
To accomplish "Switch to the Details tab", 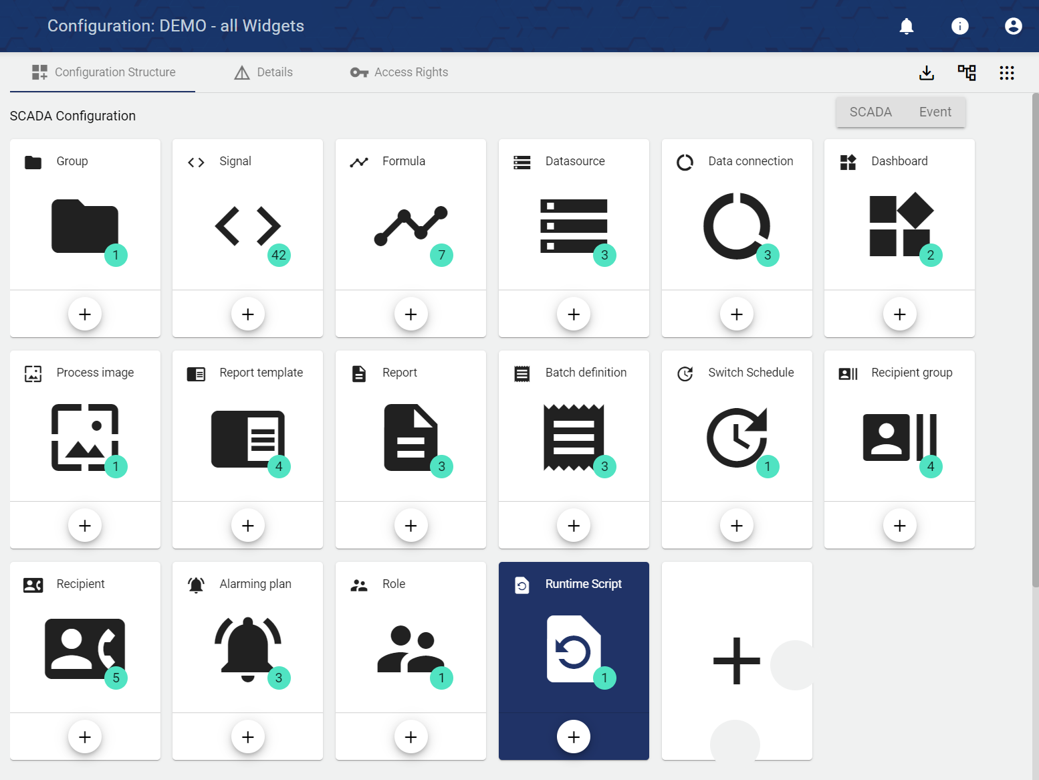I will point(263,72).
